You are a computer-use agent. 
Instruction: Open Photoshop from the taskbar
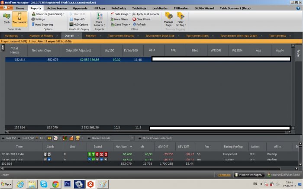pyautogui.click(x=67, y=184)
